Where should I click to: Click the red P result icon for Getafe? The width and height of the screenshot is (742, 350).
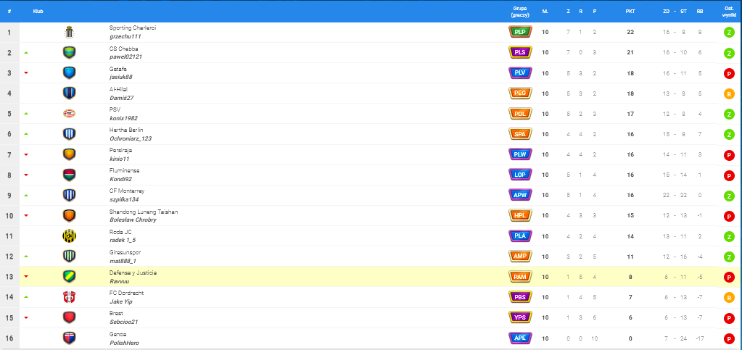(730, 73)
